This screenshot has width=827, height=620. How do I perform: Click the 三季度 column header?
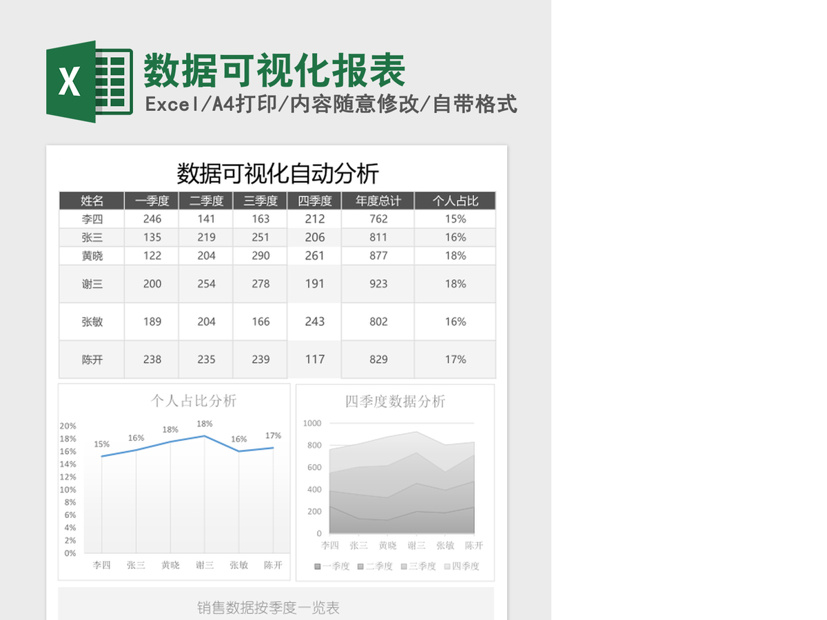click(x=261, y=200)
